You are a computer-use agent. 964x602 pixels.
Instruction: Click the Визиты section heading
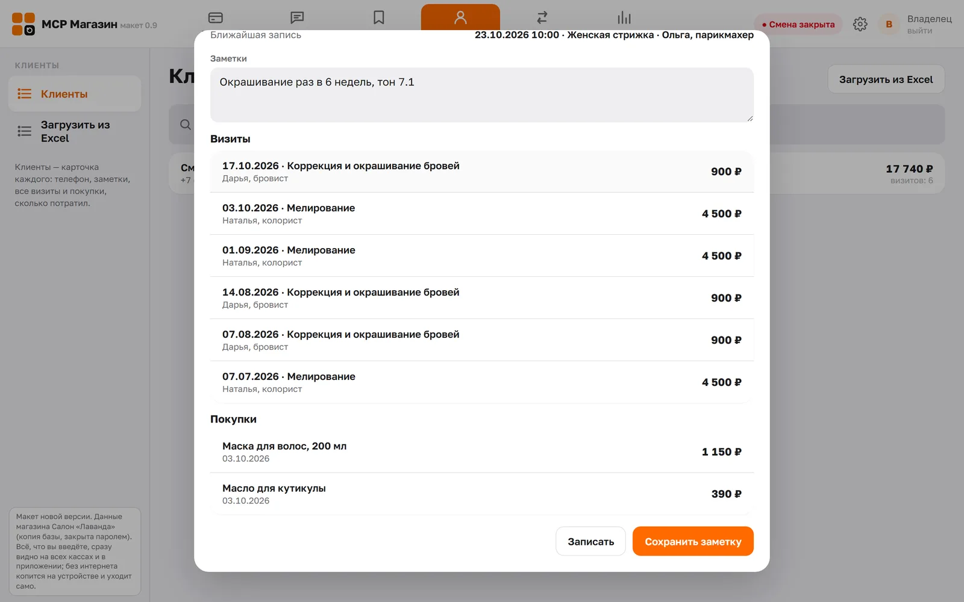coord(230,139)
